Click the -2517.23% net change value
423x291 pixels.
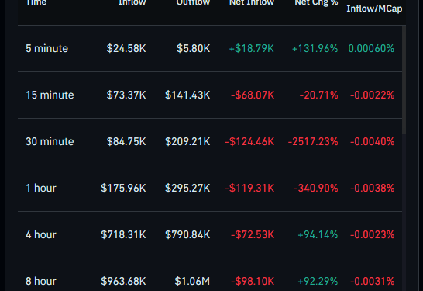click(313, 141)
